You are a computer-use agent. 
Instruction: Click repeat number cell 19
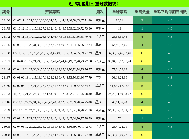pos(120,28)
